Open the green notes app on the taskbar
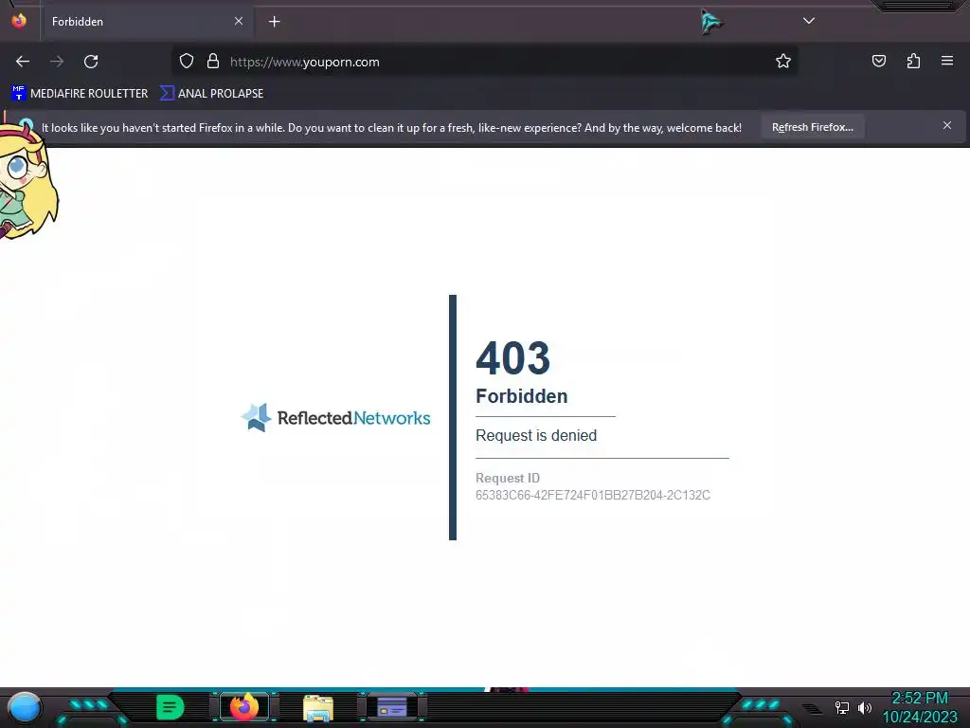The image size is (970, 728). point(170,707)
